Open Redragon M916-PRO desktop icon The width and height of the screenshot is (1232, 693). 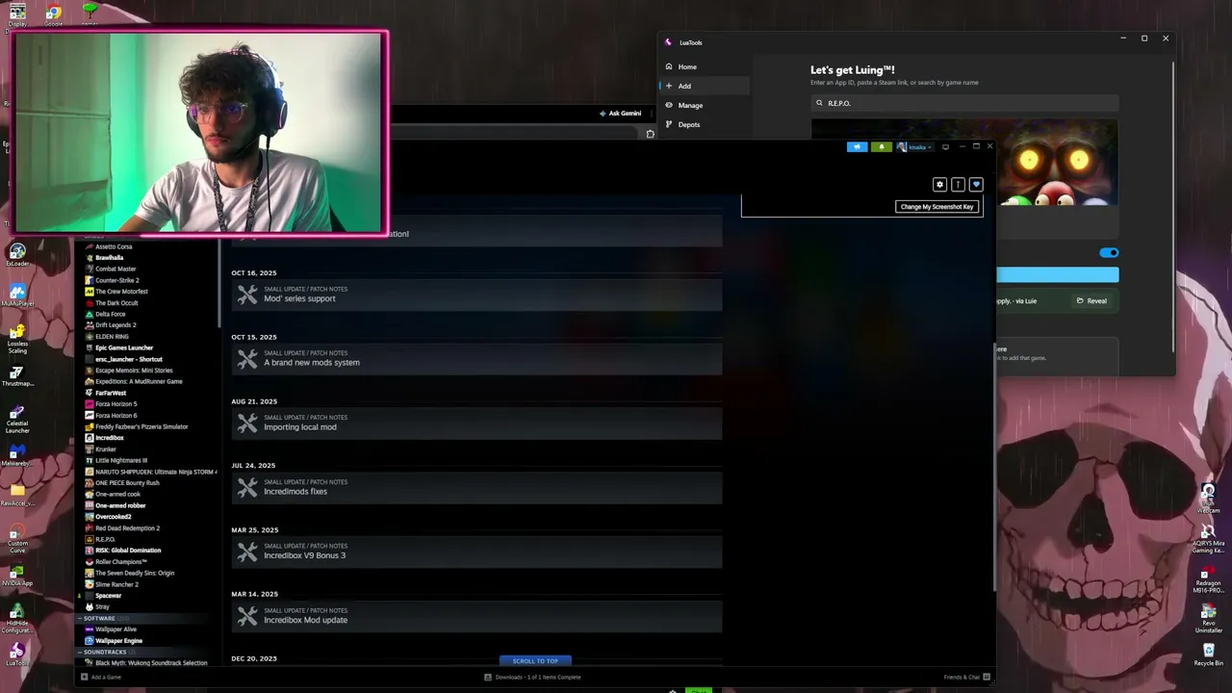(1208, 579)
